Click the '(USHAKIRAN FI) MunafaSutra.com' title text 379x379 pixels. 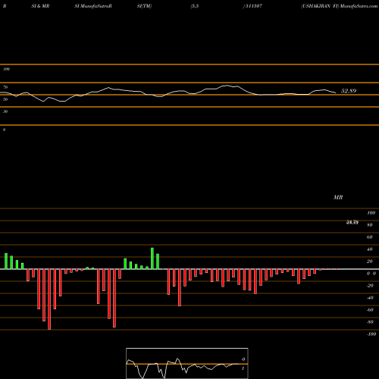[x=340, y=6]
